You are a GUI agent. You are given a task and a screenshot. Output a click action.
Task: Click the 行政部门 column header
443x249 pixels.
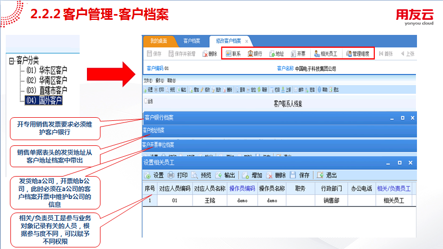click(x=332, y=189)
